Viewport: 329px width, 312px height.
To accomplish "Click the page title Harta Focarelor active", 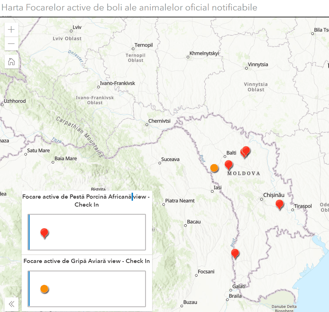I will pyautogui.click(x=129, y=8).
